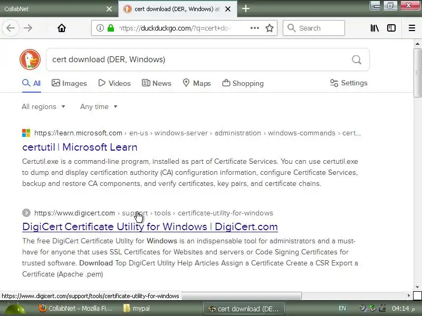Viewport: 422px width, 316px height.
Task: Switch to Images results
Action: click(x=69, y=83)
